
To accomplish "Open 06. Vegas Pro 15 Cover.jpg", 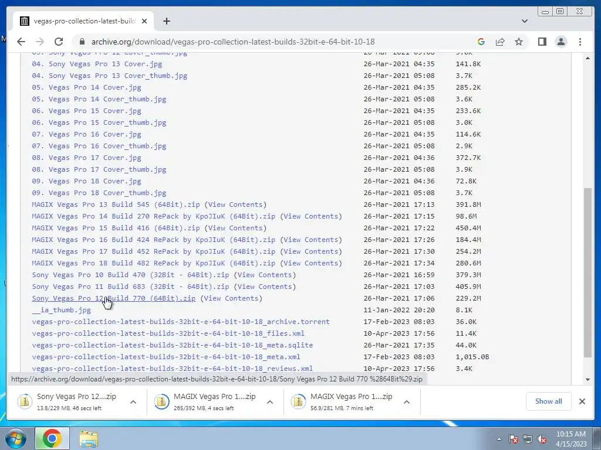I will 86,111.
